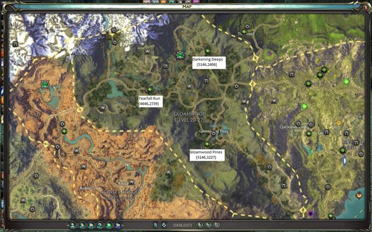The height and width of the screenshot is (232, 372).
Task: Click large green rift icon in Scarlet Gorge northwest
Action: [45, 84]
